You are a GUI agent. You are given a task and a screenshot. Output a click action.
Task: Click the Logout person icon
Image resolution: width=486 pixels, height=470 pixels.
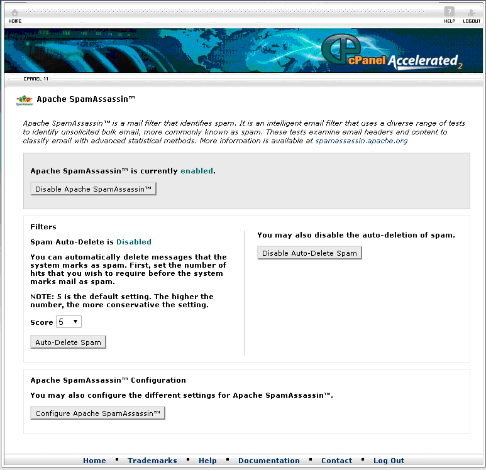(471, 13)
